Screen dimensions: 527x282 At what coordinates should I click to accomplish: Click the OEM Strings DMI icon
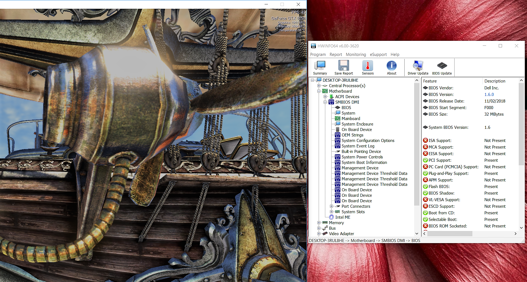pos(338,135)
